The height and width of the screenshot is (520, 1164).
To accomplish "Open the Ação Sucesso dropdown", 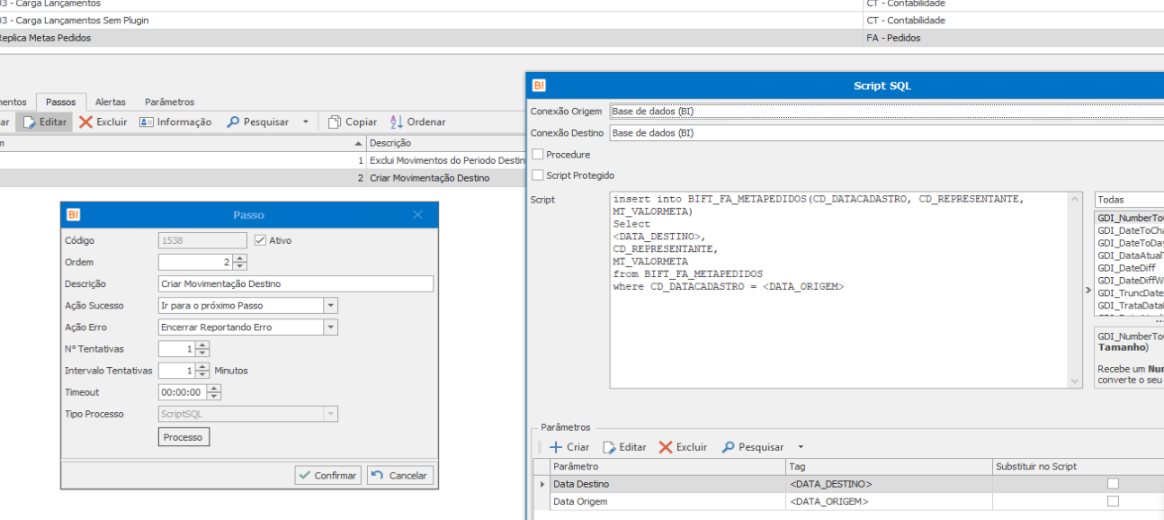I will [330, 306].
